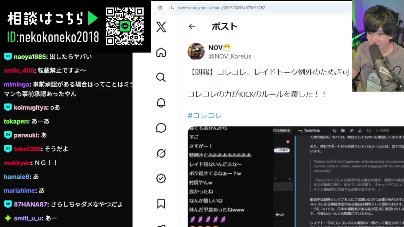Click the 相談はこちら banner text

coord(45,19)
